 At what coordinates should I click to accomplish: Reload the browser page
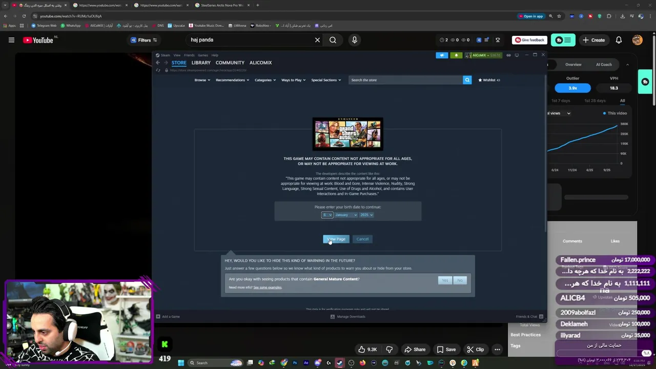(x=24, y=16)
